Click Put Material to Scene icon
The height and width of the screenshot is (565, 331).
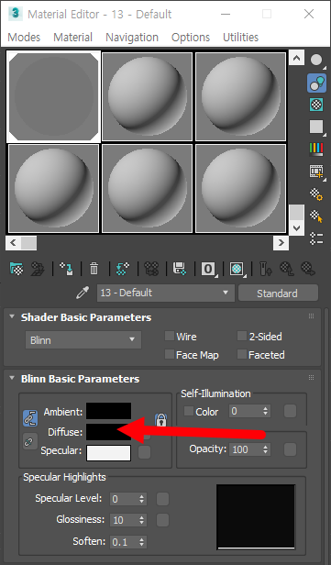click(38, 269)
